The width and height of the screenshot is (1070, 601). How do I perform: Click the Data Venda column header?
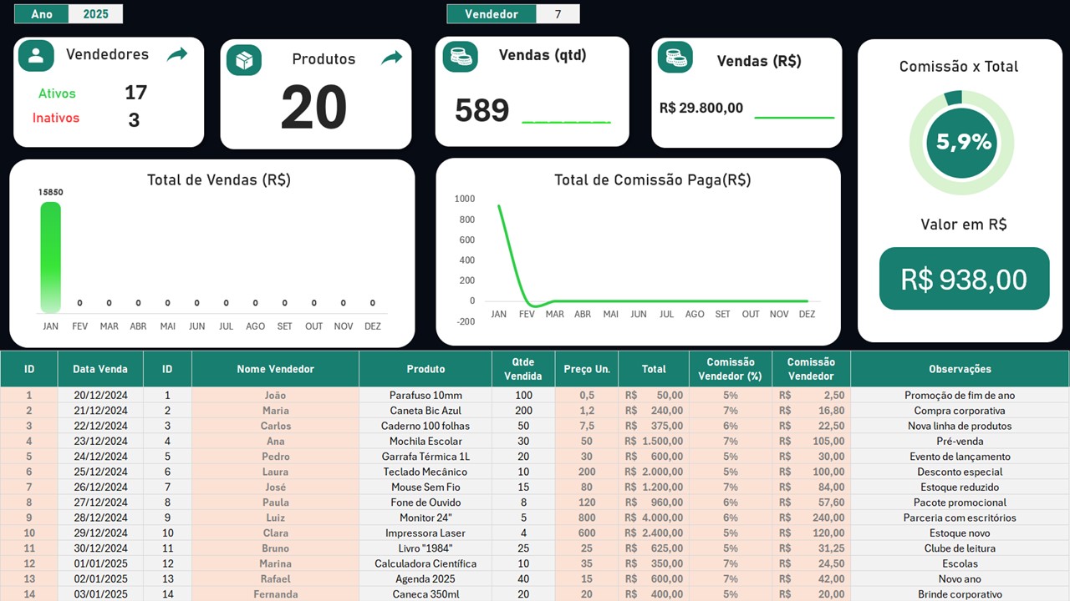(100, 369)
